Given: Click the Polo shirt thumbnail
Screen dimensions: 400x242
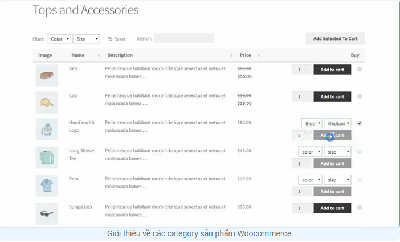Looking at the screenshot, I should coord(47,185).
